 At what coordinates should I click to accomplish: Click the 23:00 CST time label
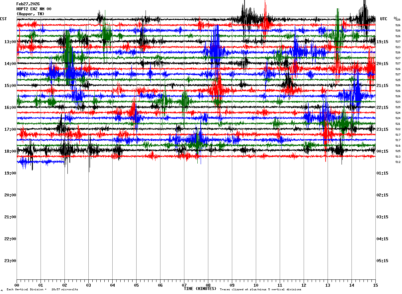(x=10, y=261)
